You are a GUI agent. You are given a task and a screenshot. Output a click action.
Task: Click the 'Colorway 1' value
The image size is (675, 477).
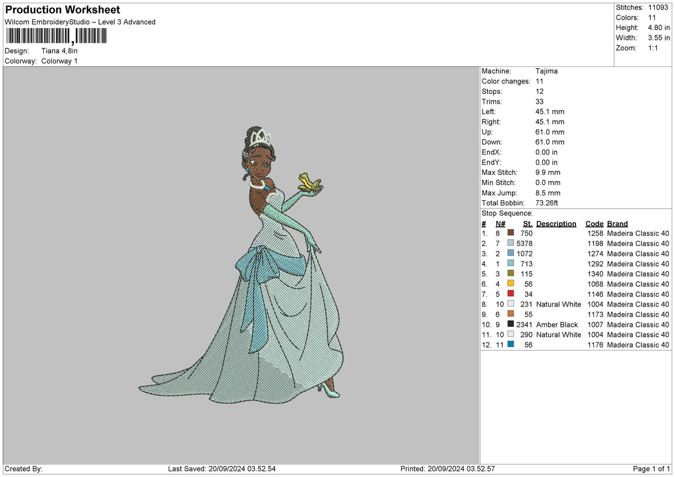60,61
